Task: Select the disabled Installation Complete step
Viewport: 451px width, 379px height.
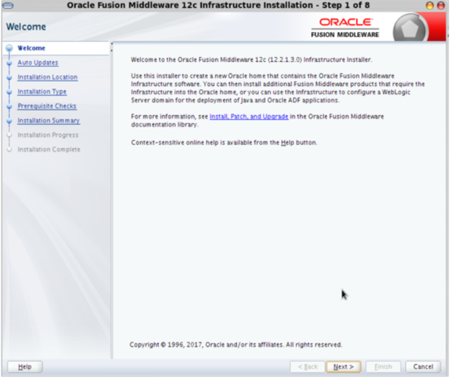Action: tap(49, 149)
